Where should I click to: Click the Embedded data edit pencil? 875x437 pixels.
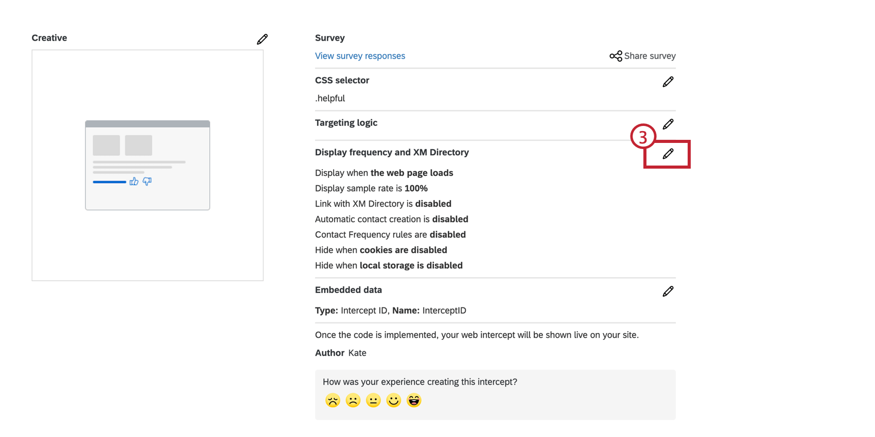668,292
